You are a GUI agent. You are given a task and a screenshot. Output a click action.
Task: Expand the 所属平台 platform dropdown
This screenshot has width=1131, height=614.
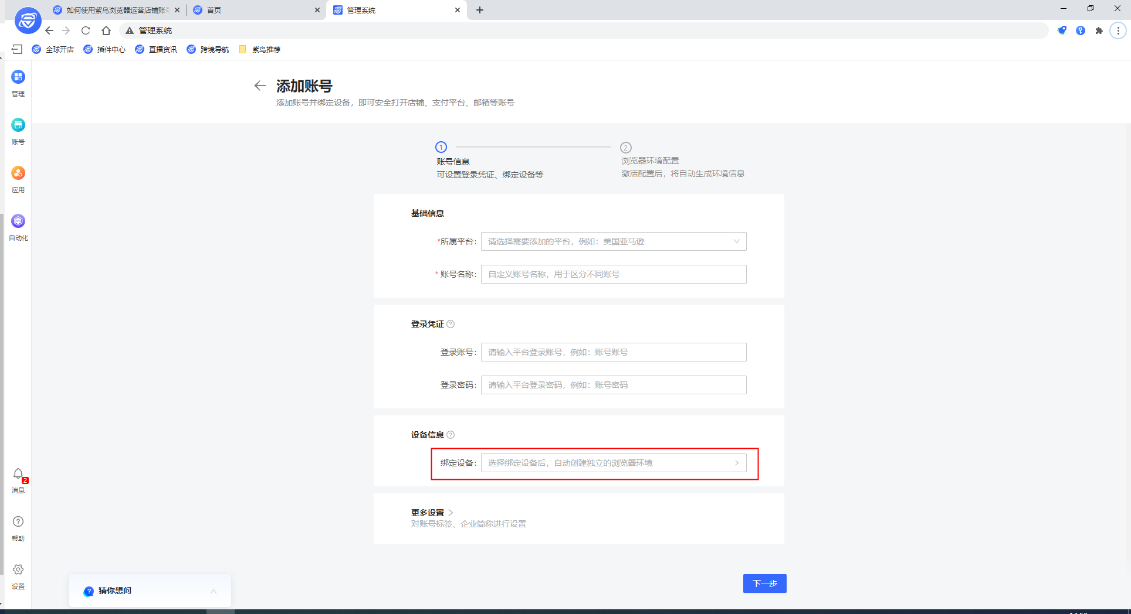pyautogui.click(x=612, y=241)
